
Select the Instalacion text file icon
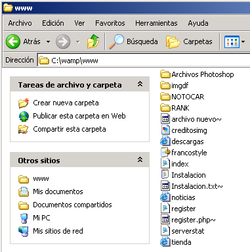pyautogui.click(x=165, y=175)
